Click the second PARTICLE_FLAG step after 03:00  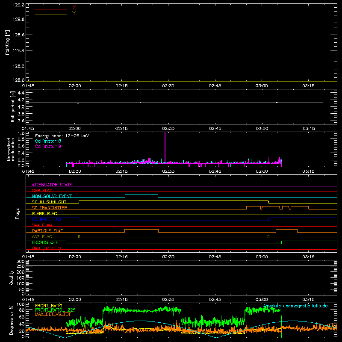click(x=286, y=230)
